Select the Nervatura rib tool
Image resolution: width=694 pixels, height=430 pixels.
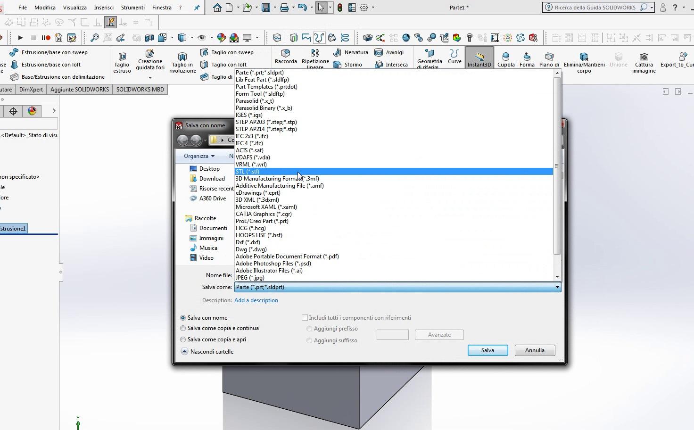(x=350, y=52)
